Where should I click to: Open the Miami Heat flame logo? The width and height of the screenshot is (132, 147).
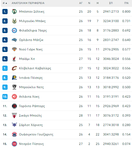point(14,59)
